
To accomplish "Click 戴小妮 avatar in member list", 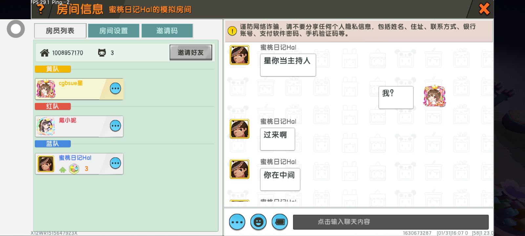I will pos(46,126).
